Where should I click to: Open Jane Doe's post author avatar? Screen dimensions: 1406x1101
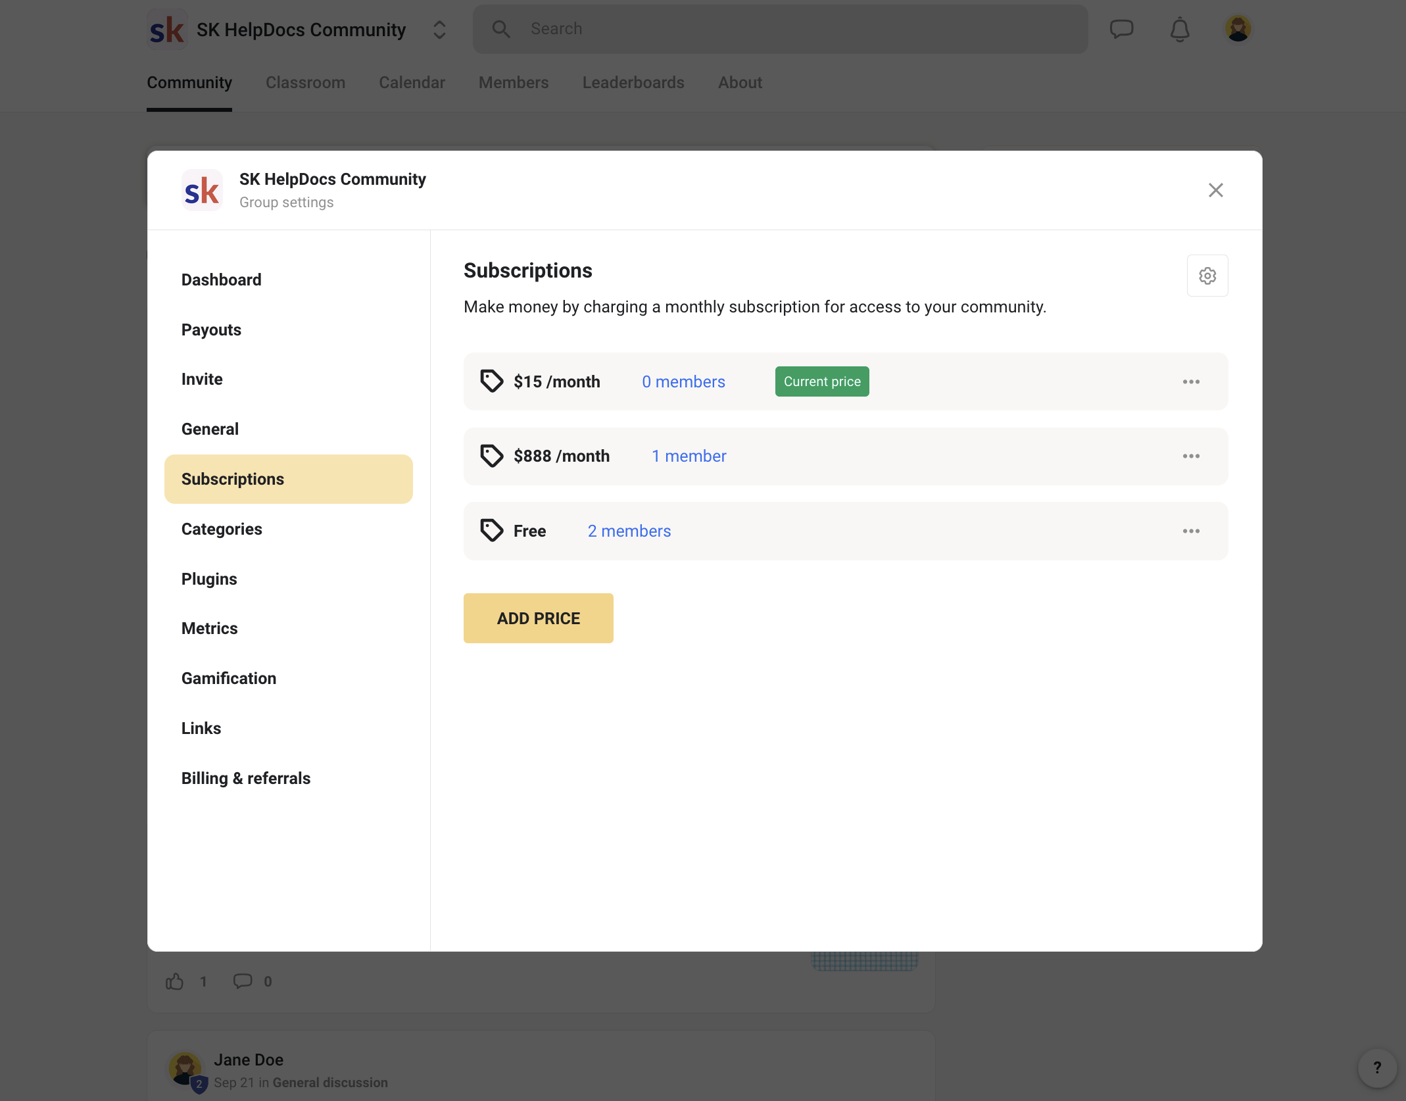click(185, 1069)
